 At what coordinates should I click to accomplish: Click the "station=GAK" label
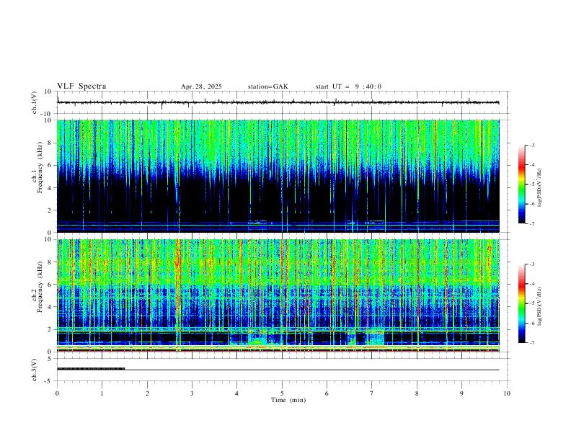click(267, 86)
